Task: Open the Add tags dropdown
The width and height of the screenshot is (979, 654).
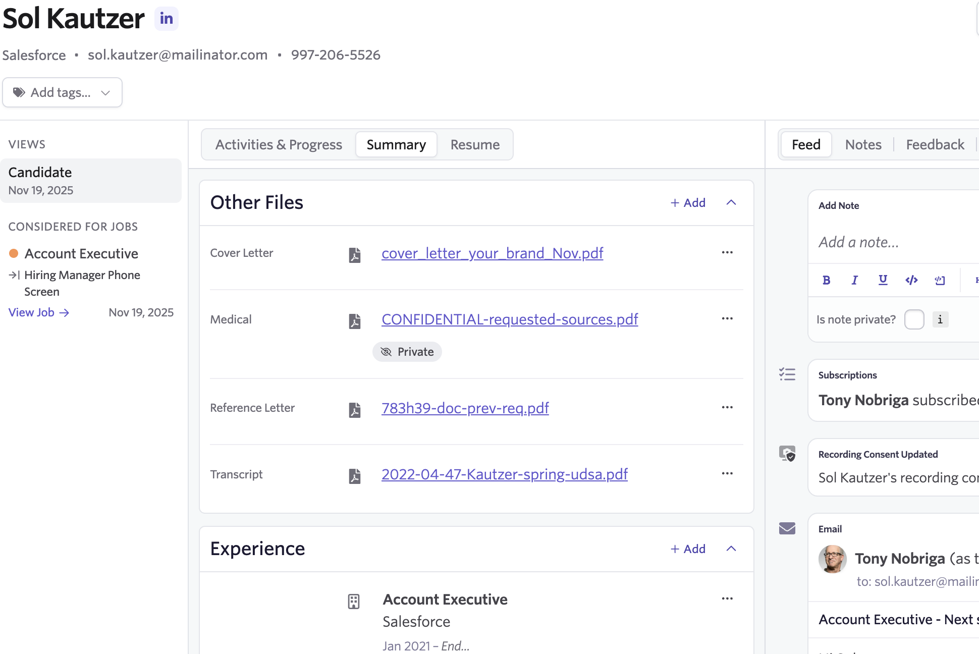Action: point(62,92)
